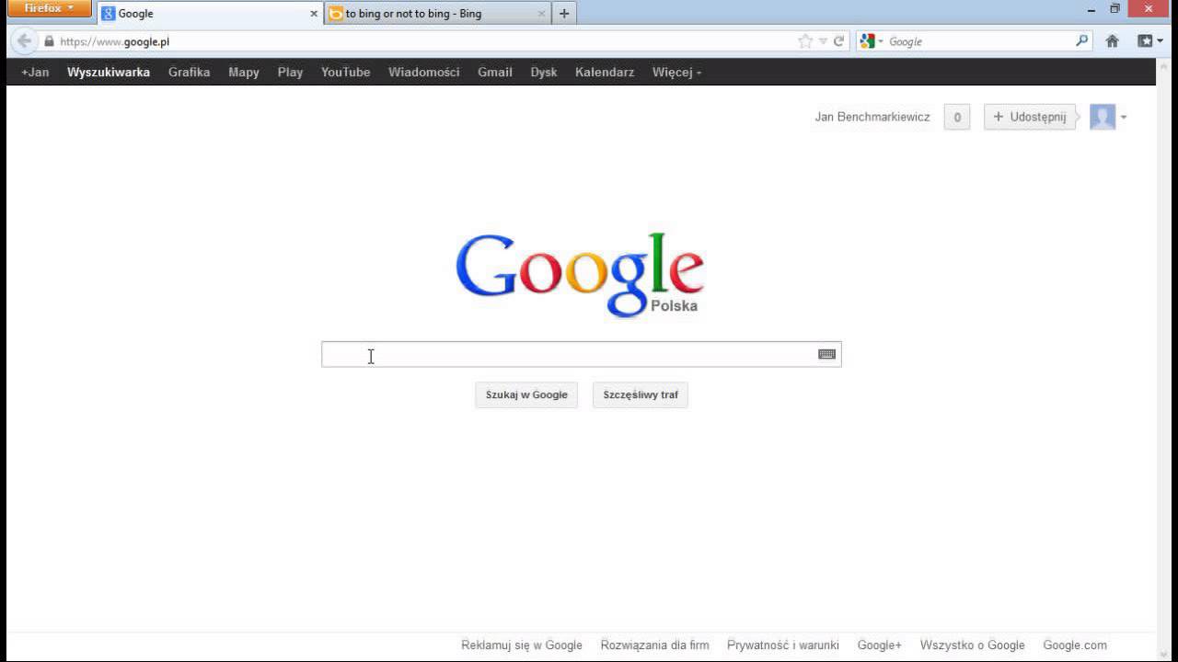Open Rozwiązania dla firm link
The width and height of the screenshot is (1178, 662).
click(x=654, y=645)
